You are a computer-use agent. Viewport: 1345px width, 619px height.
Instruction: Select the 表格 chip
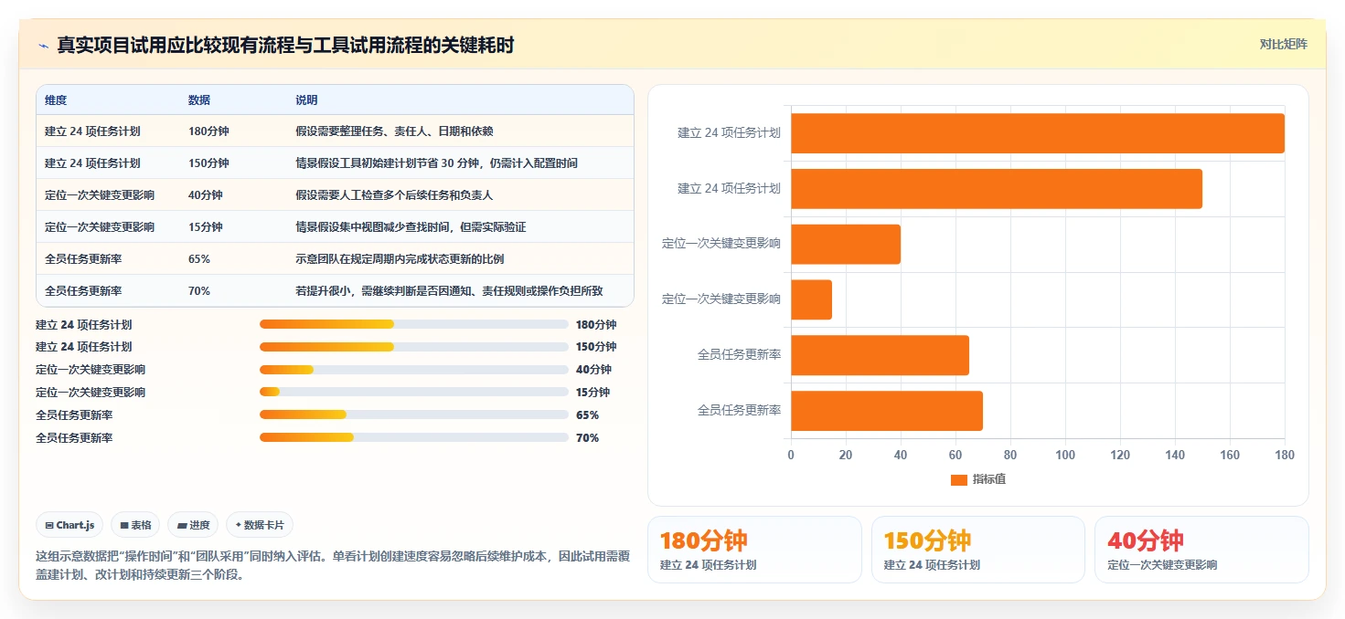[135, 525]
